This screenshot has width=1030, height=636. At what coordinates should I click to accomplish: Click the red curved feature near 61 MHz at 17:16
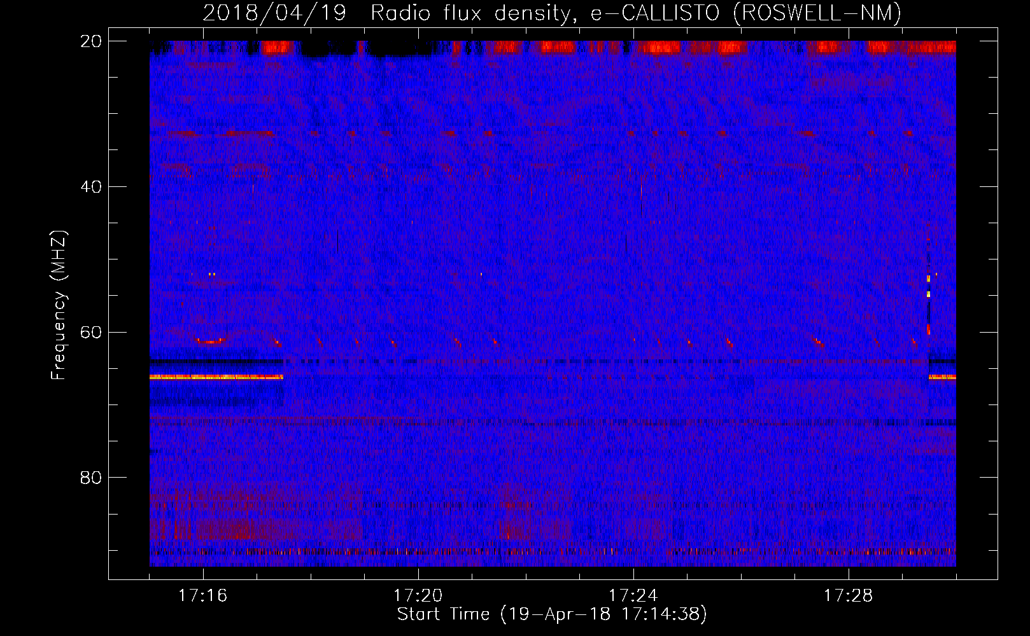[210, 340]
